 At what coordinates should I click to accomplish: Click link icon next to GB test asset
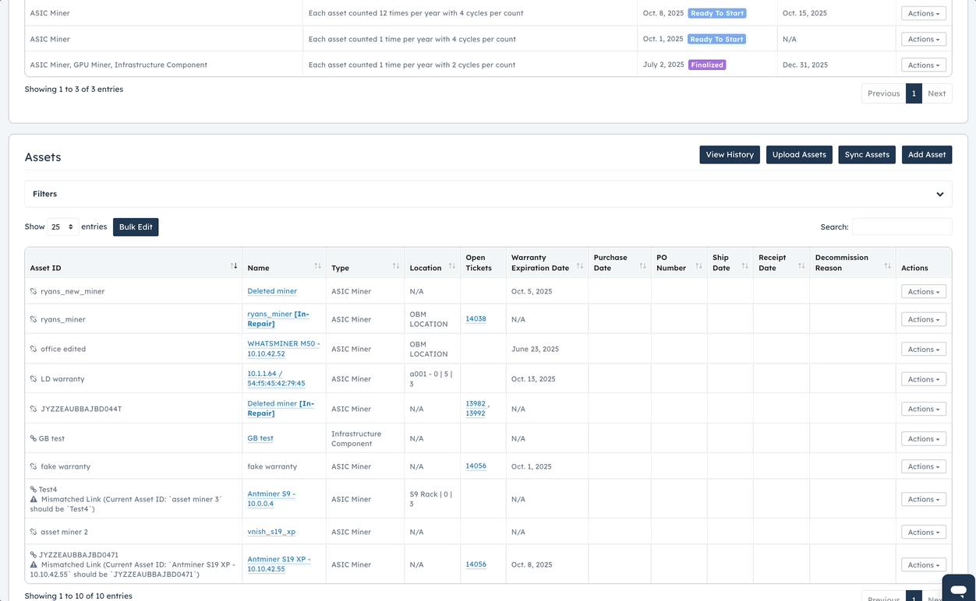33,439
